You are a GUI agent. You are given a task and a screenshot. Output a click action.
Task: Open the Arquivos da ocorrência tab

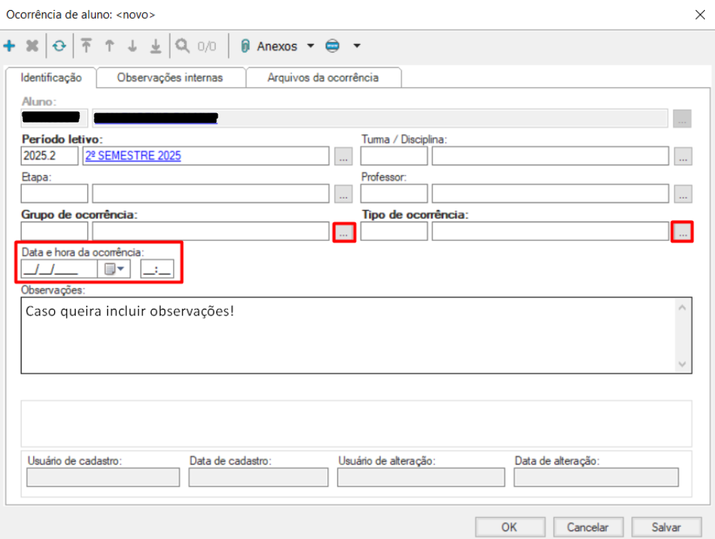323,77
